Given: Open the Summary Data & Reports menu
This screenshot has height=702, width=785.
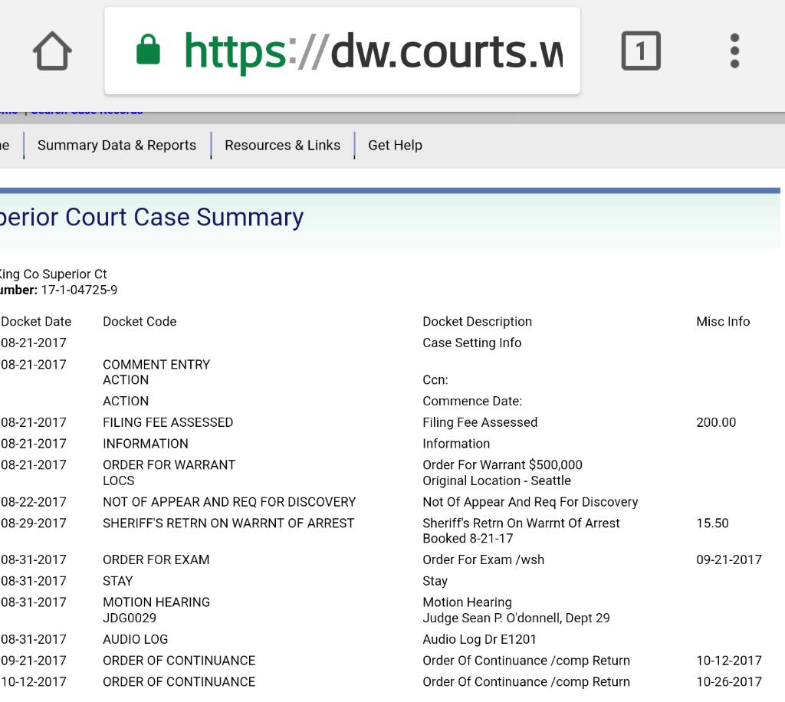Looking at the screenshot, I should coord(117,146).
